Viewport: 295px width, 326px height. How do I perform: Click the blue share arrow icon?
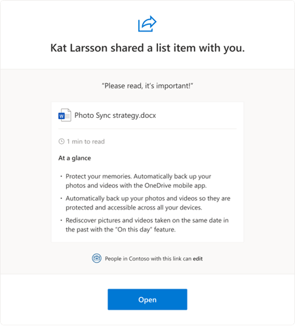coord(147,24)
